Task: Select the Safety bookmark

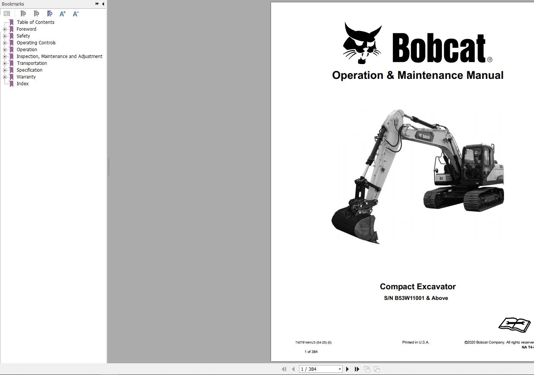Action: (23, 36)
